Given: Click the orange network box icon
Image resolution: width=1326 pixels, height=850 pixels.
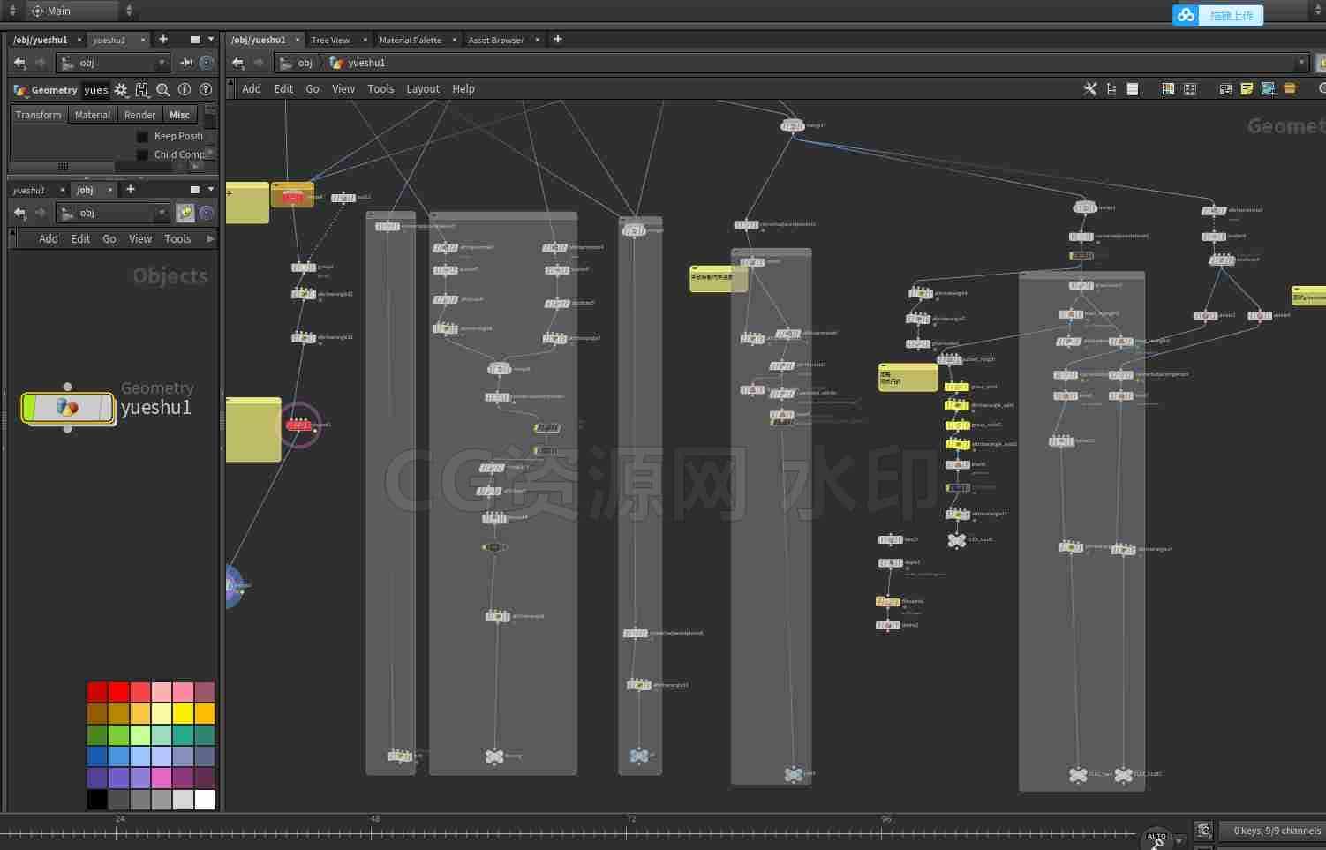Looking at the screenshot, I should coord(1290,89).
